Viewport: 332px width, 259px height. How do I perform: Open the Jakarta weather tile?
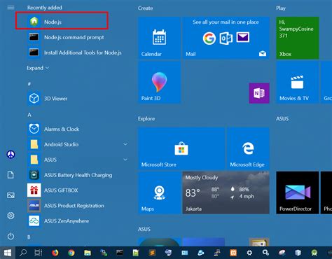tap(226, 192)
